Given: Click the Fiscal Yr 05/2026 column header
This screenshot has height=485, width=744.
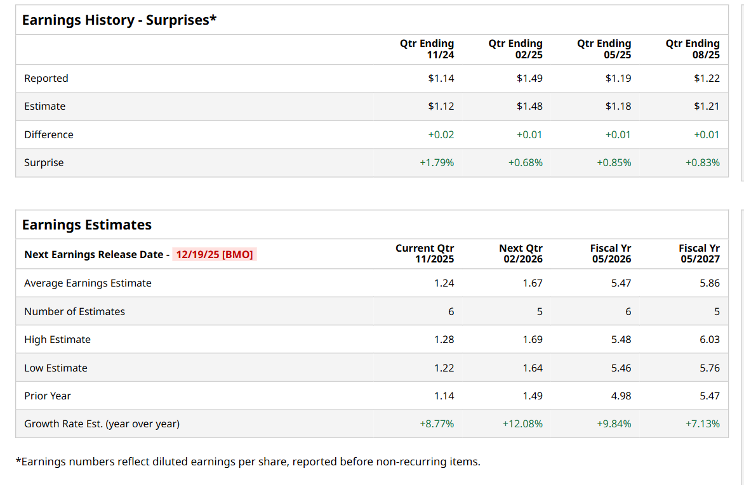Looking at the screenshot, I should tap(611, 254).
